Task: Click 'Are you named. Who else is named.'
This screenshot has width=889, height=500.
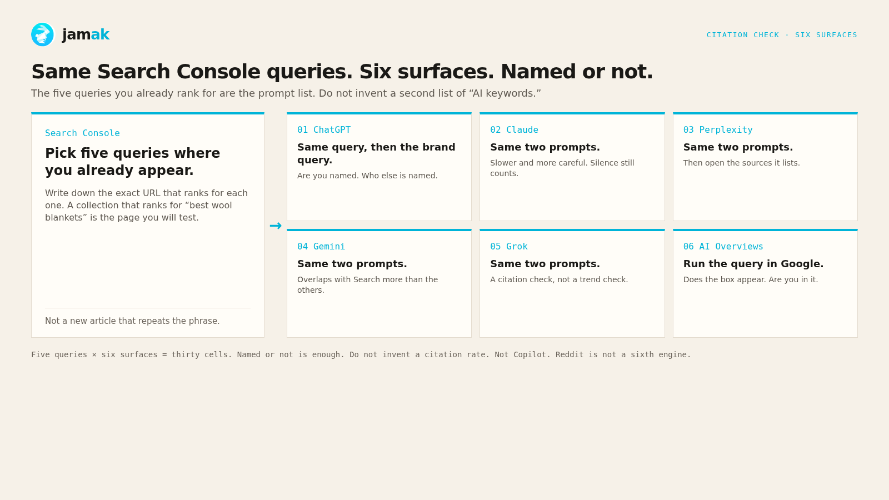Action: pyautogui.click(x=367, y=176)
